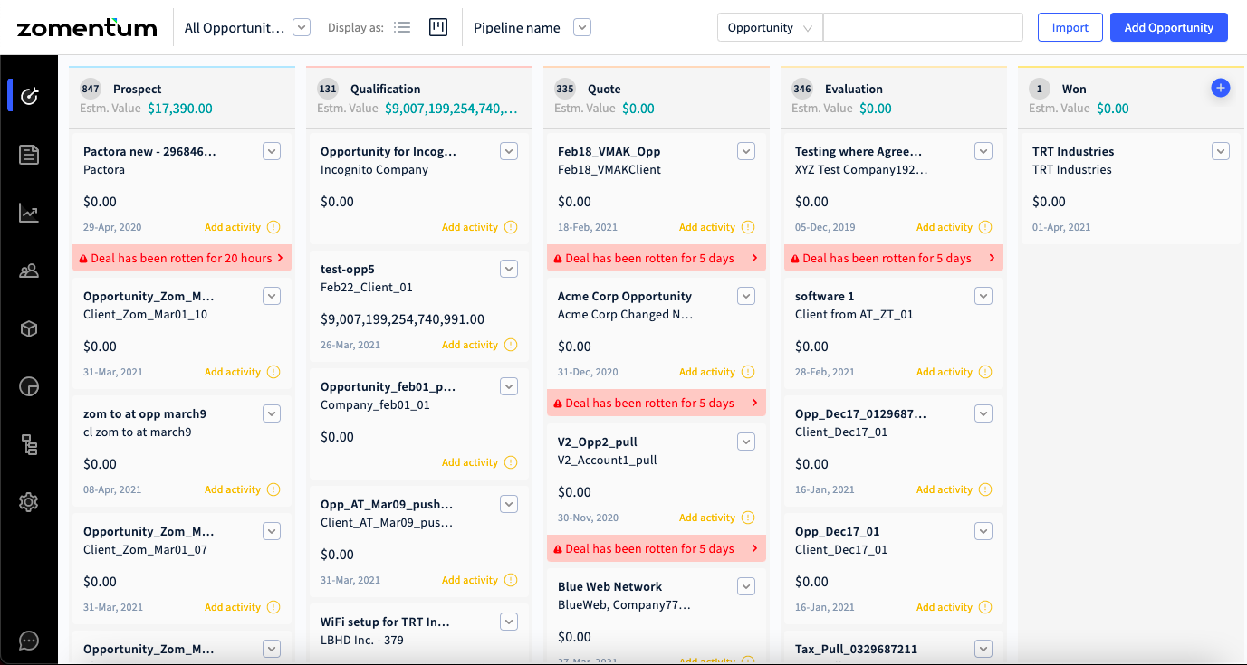
Task: Click the Import button
Action: 1070,27
